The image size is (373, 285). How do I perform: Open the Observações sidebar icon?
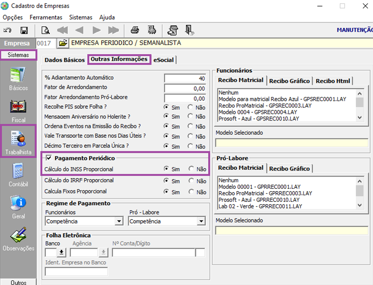tap(18, 235)
